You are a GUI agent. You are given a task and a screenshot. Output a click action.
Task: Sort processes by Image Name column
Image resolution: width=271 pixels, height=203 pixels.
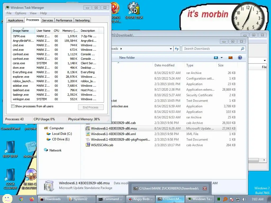point(23,31)
